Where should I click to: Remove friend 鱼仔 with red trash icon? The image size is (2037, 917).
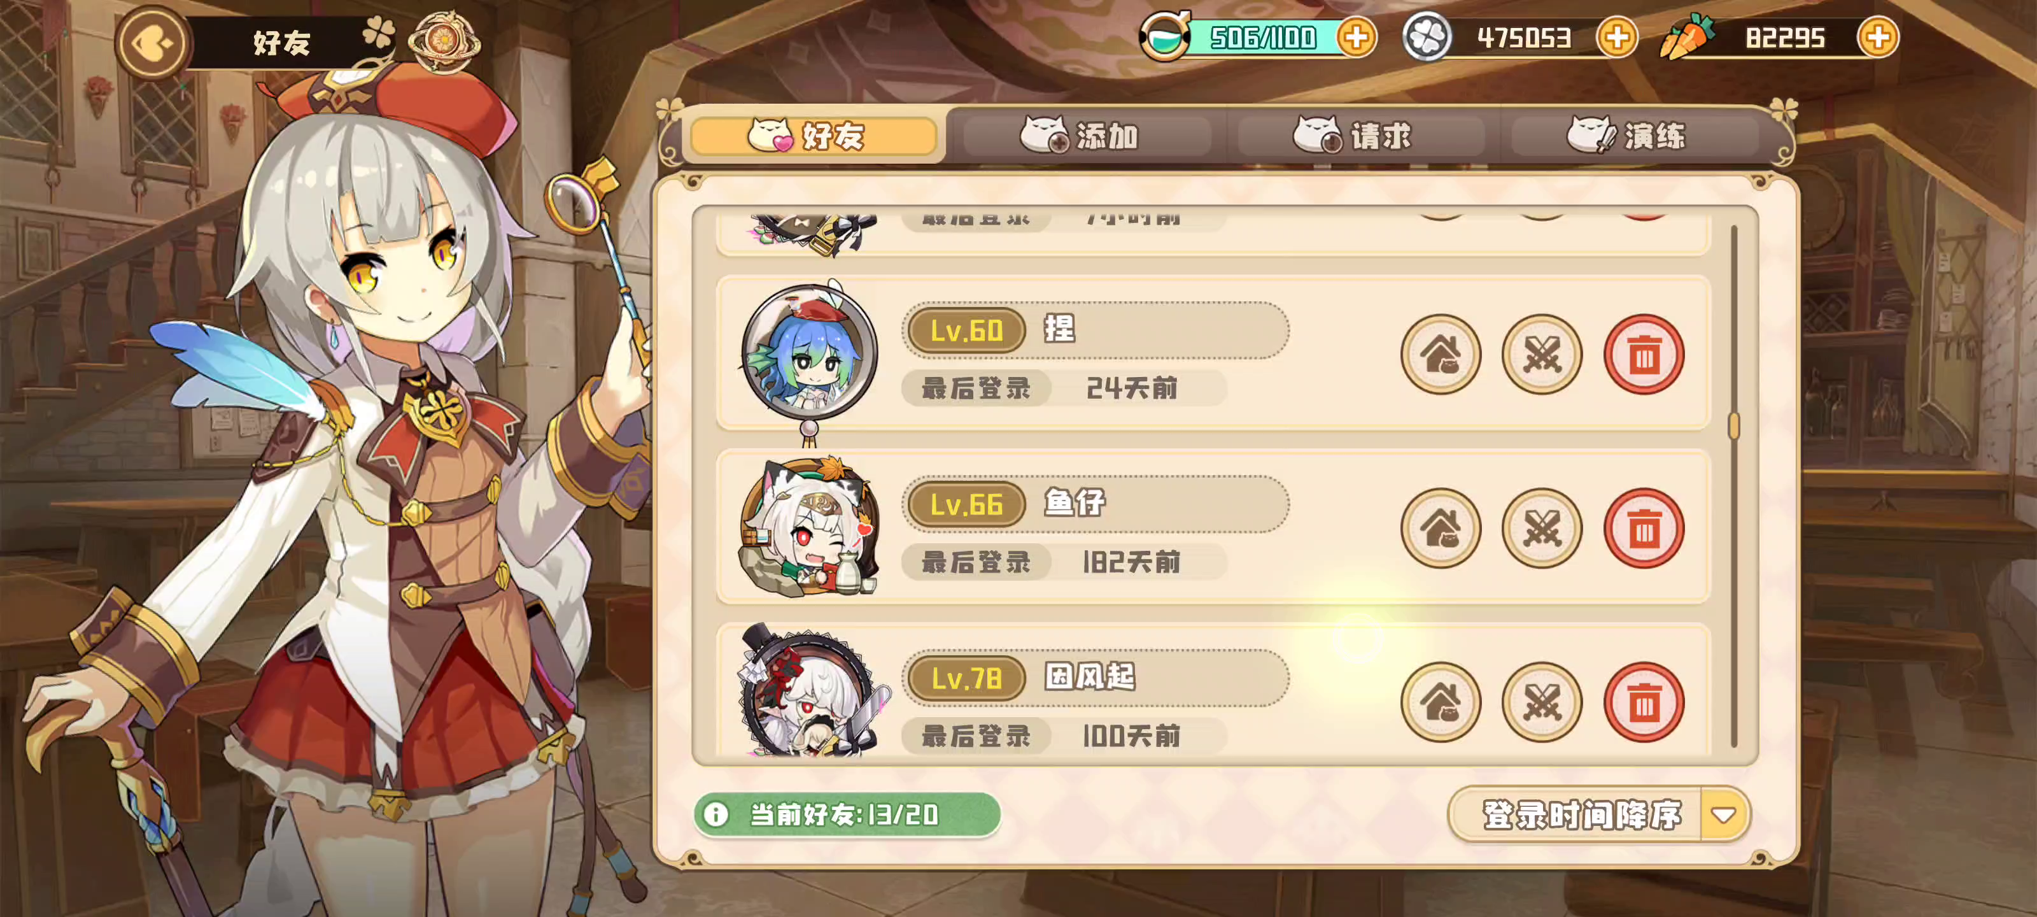pyautogui.click(x=1643, y=528)
